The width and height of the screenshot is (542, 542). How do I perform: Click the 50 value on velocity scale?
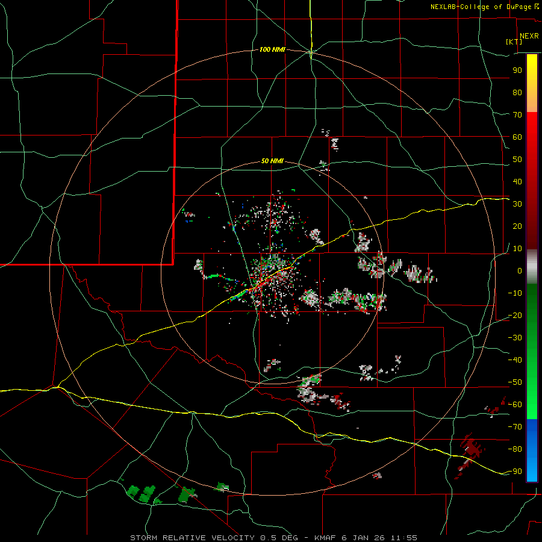[517, 160]
